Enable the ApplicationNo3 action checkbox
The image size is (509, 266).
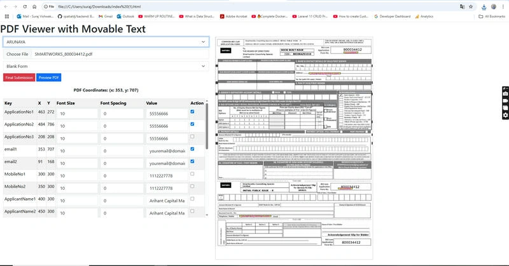(192, 136)
